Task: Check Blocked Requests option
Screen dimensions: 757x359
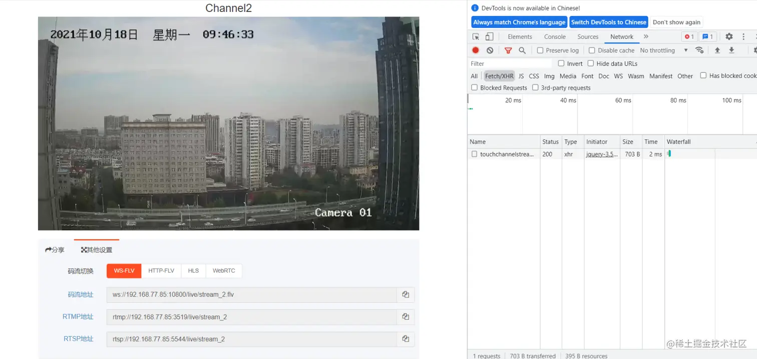Action: tap(475, 87)
